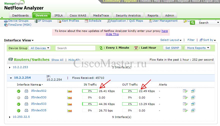Collapse the 10.2.2.254 device row
The height and width of the screenshot is (126, 220).
11,78
